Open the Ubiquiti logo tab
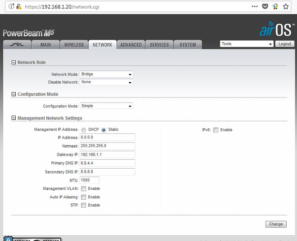The width and height of the screenshot is (297, 241). (17, 45)
